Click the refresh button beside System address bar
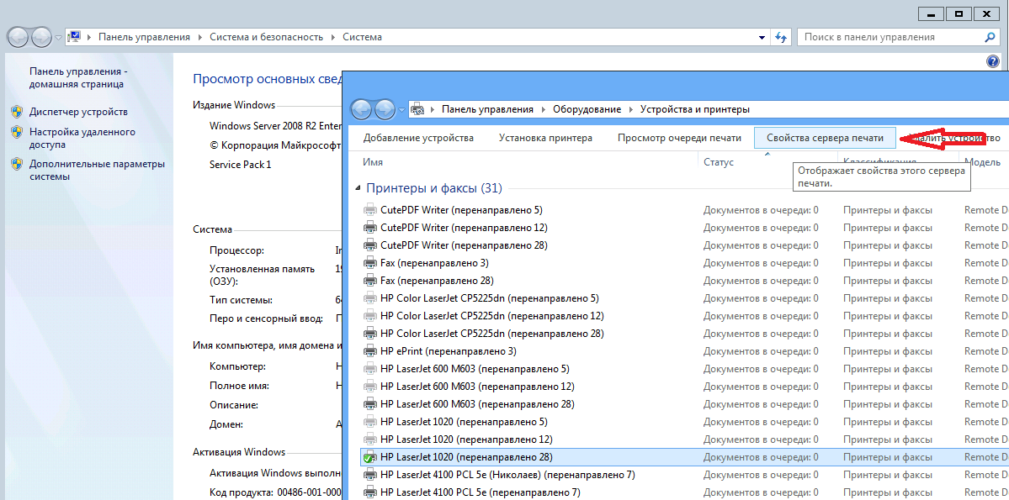Screen dimensions: 1009x500 (x=781, y=37)
